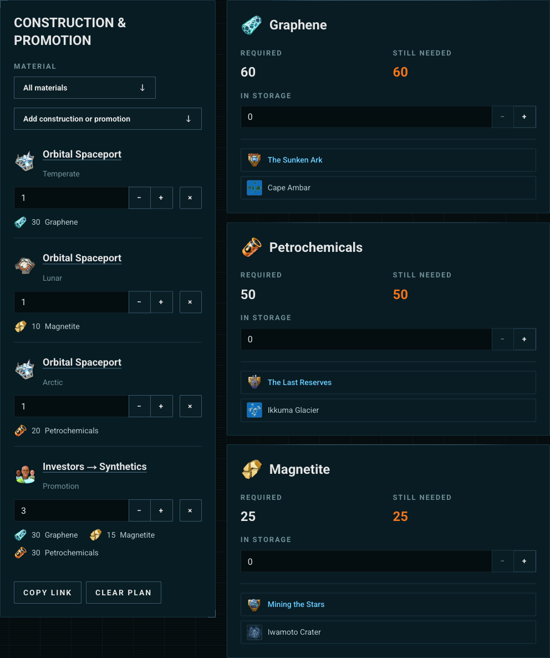Increase Magnetite in storage amount
550x658 pixels.
(x=524, y=561)
